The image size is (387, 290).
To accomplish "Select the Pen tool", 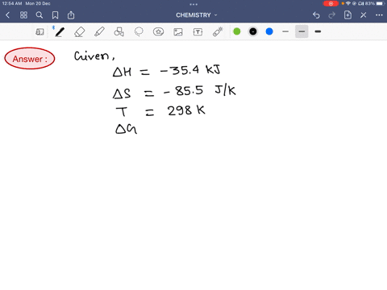I will (60, 32).
